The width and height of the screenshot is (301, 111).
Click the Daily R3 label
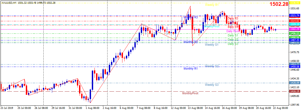click(x=233, y=18)
